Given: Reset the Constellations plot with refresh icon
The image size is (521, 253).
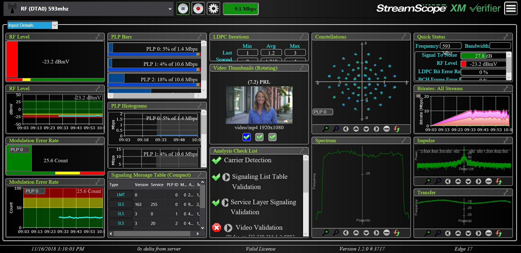Looking at the screenshot, I should coord(397,129).
